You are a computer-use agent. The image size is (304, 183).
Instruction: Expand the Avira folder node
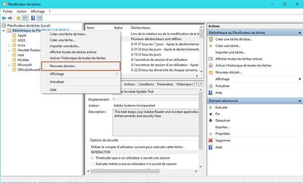(9, 46)
